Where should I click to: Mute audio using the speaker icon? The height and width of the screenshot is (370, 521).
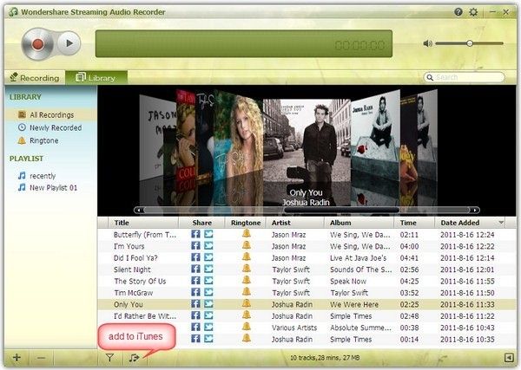[x=427, y=43]
